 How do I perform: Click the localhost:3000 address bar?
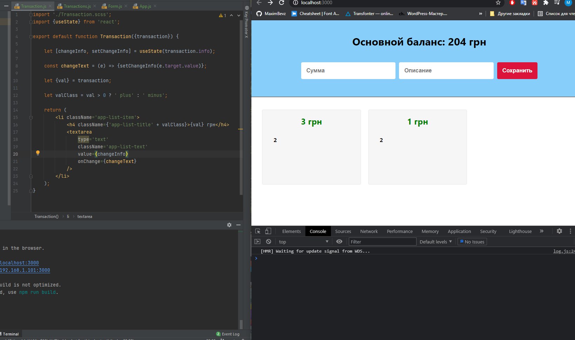(396, 3)
